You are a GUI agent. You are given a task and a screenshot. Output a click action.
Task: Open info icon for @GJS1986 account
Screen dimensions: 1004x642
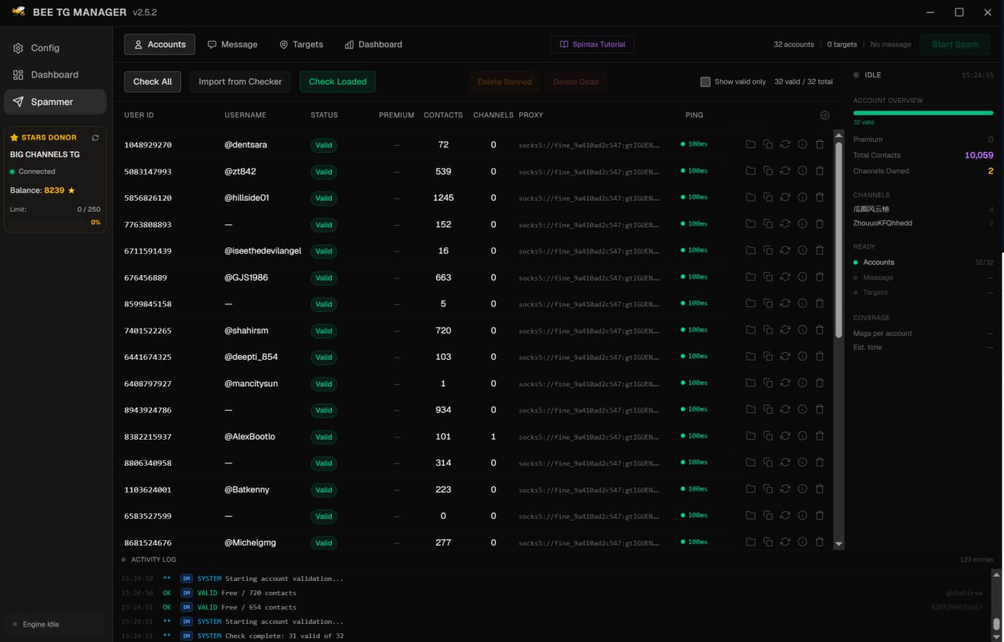802,277
